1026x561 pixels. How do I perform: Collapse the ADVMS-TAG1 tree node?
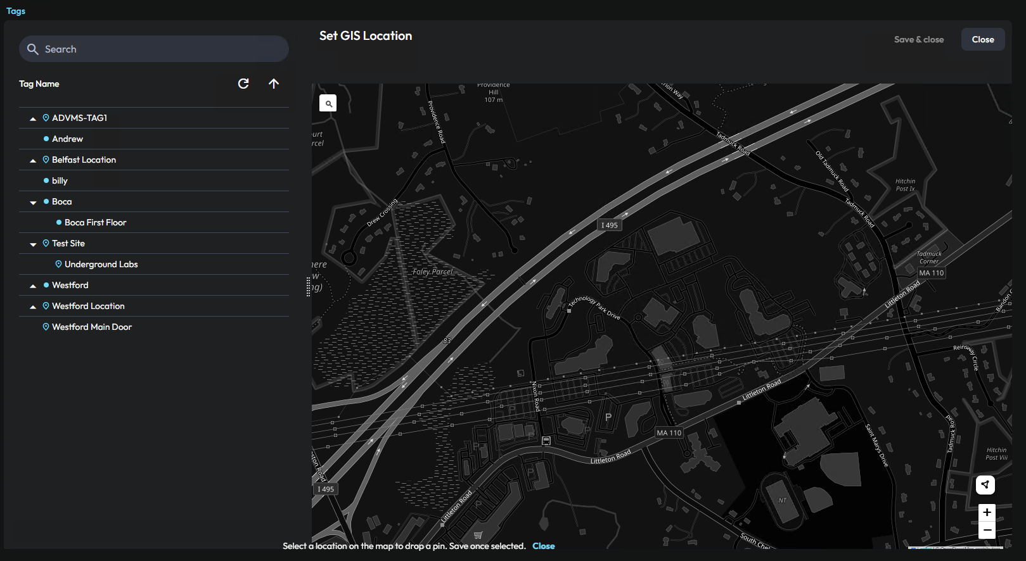[x=33, y=118]
